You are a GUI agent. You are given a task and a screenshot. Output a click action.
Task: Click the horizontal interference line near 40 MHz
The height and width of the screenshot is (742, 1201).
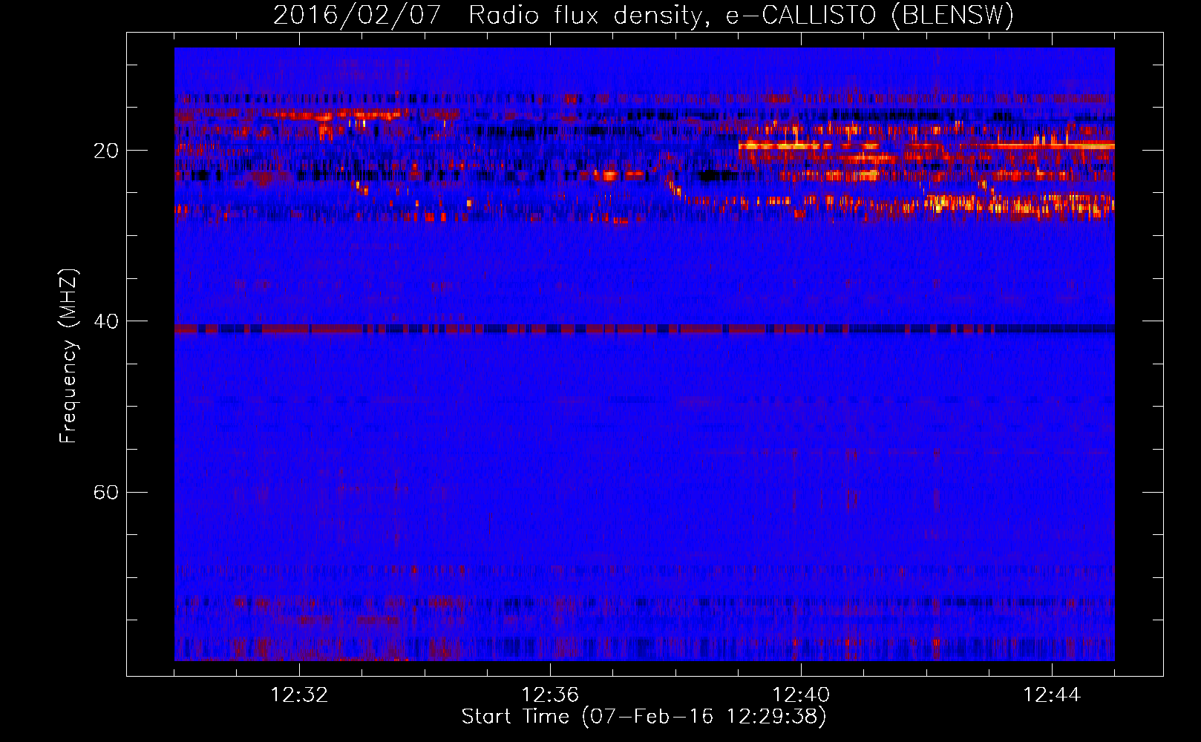(x=644, y=329)
